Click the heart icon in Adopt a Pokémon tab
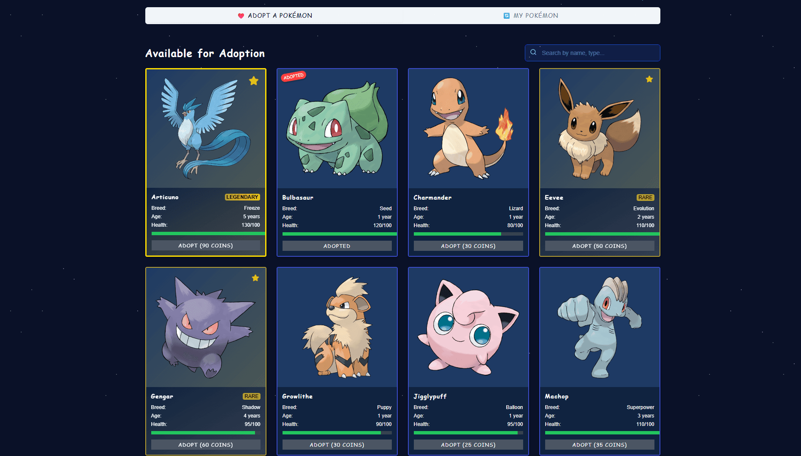 [241, 16]
